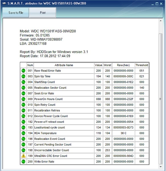Click the Save to File button
166x171 pixels.
(x=16, y=13)
